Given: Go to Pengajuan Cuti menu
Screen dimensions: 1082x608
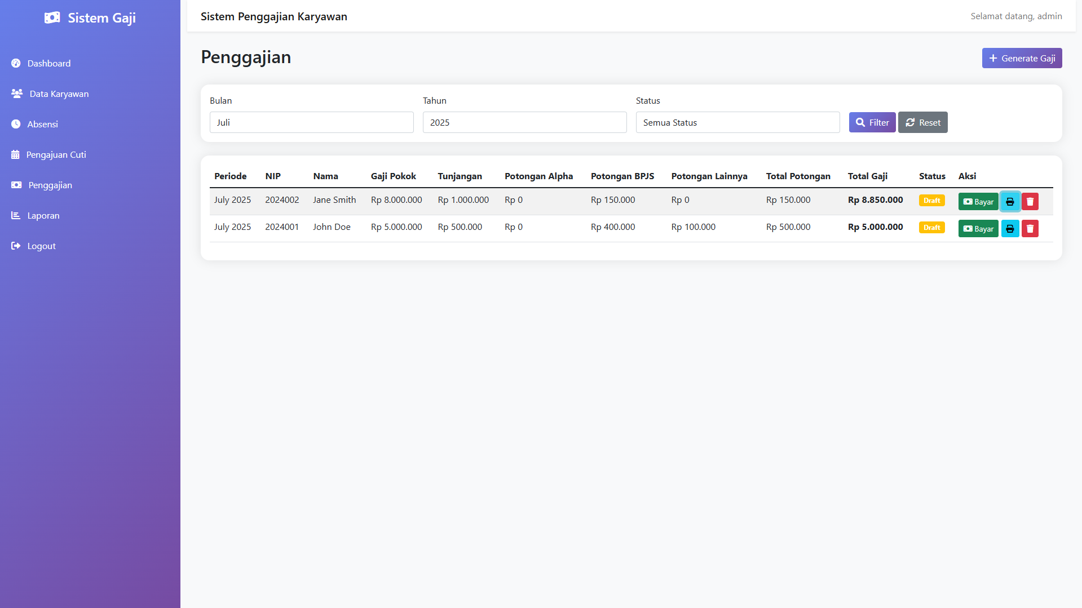Looking at the screenshot, I should point(56,155).
